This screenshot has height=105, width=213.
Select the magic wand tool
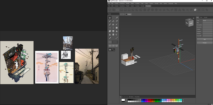[117, 24]
